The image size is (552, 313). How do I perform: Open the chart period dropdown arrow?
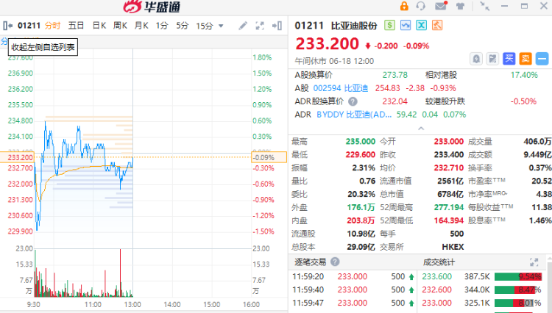coord(221,26)
